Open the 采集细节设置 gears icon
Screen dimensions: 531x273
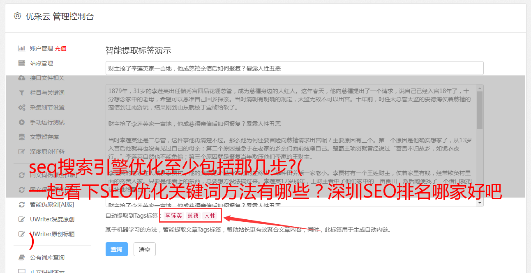coord(22,107)
